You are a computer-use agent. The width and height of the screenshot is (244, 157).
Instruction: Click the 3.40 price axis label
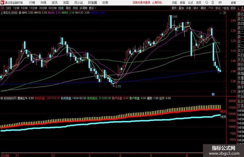(x=233, y=21)
